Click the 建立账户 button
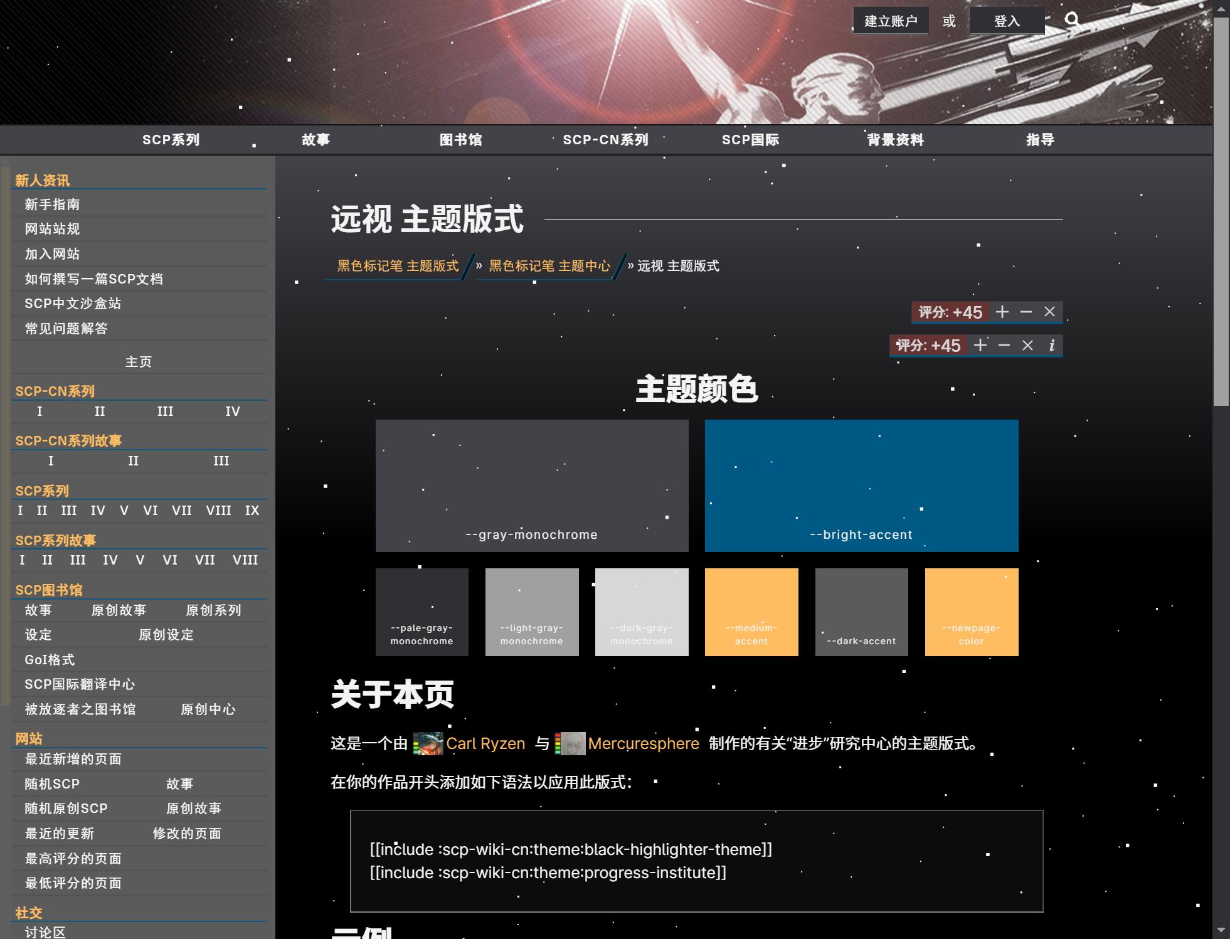Viewport: 1230px width, 939px height. coord(890,21)
